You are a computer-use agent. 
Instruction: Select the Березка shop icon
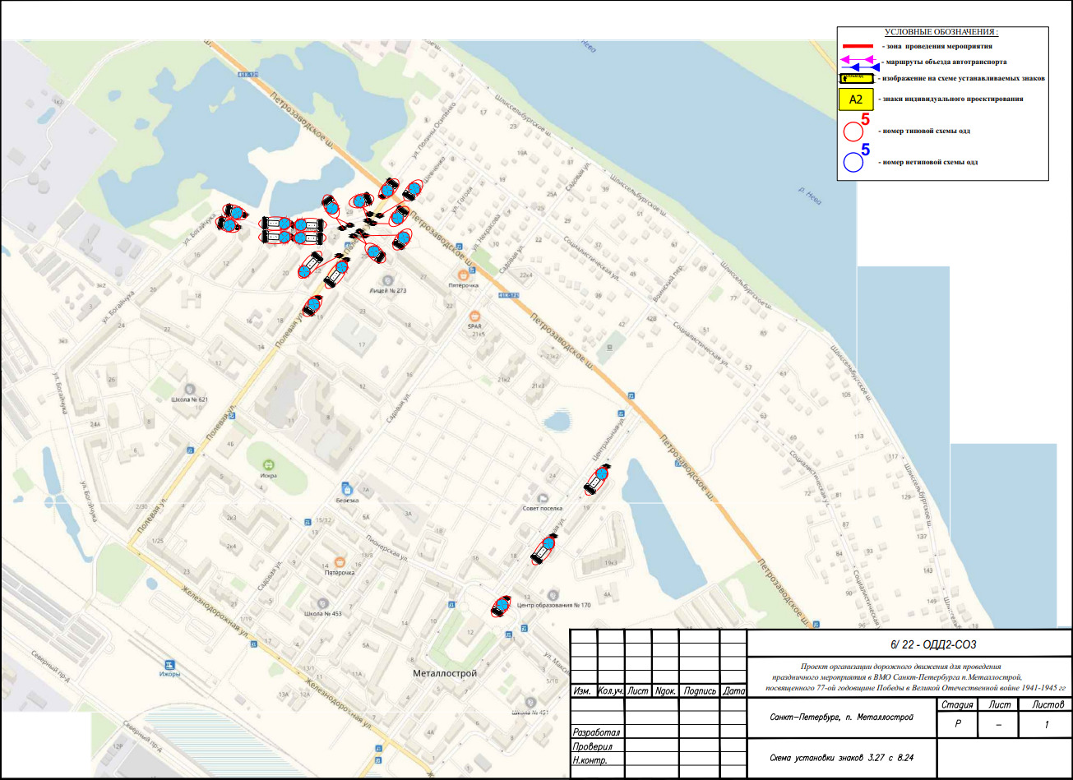click(347, 489)
